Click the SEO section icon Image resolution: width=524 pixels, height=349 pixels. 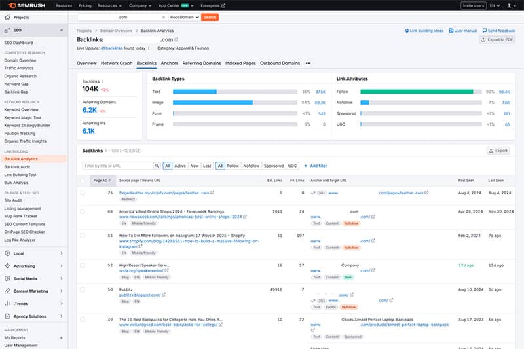[x=7, y=30]
